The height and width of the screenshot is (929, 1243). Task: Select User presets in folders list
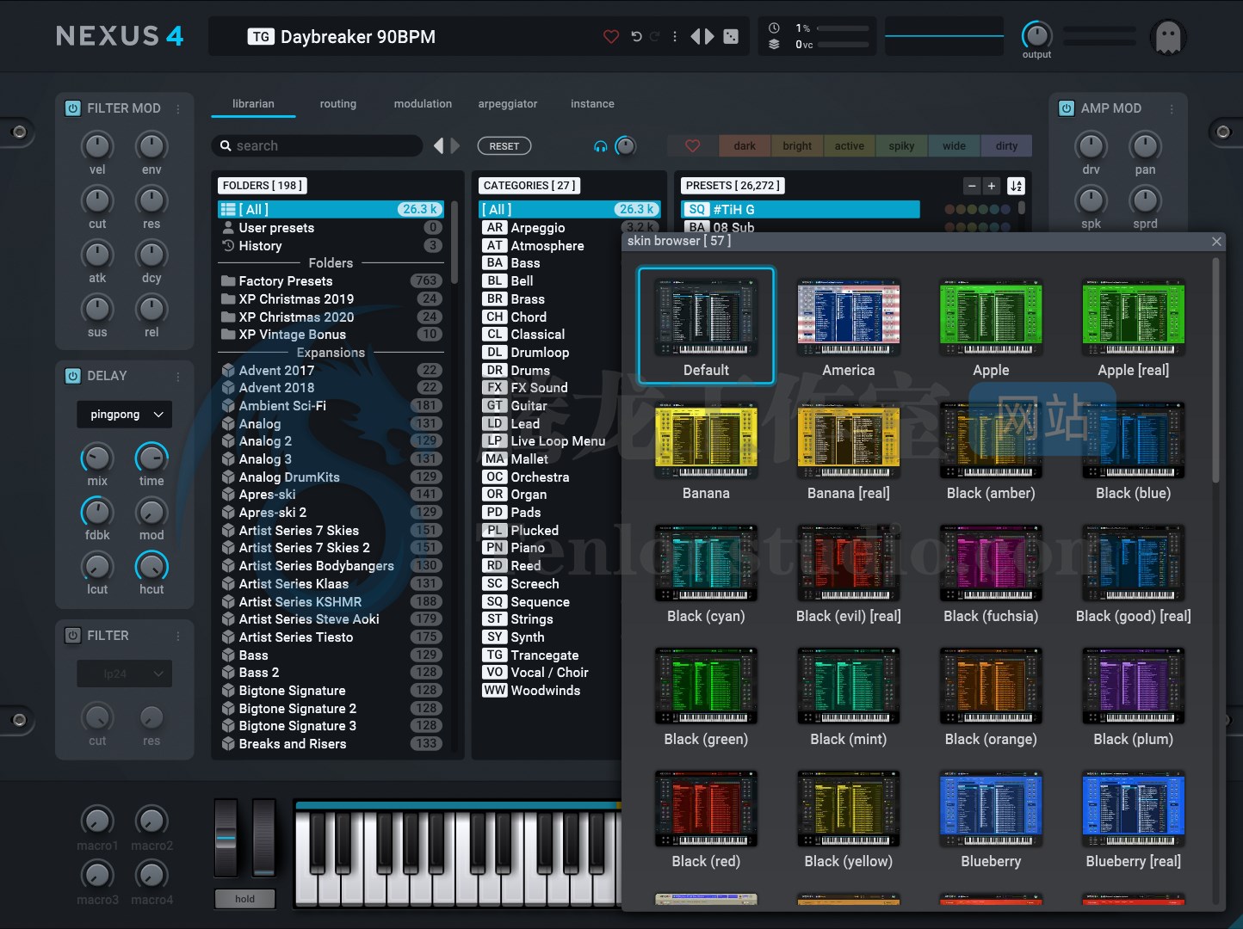pyautogui.click(x=331, y=228)
